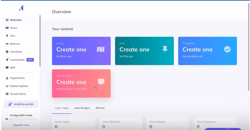Click the Users Reached stat card
Image resolution: width=250 pixels, height=130 pixels.
tap(121, 124)
